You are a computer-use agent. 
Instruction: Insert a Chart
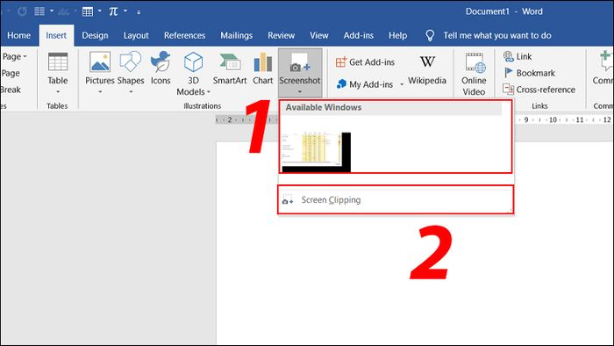pos(263,68)
